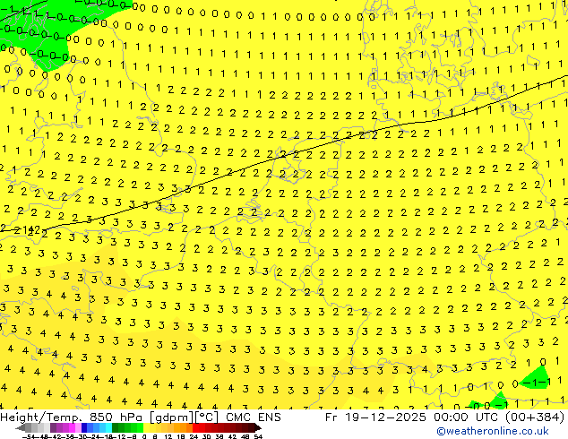Click the "[gdpm][°C]" units label
Image resolution: width=568 pixels, height=439 pixels.
185,417
